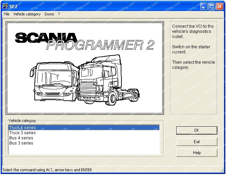
Task: Open the File menu
Action: coord(7,14)
